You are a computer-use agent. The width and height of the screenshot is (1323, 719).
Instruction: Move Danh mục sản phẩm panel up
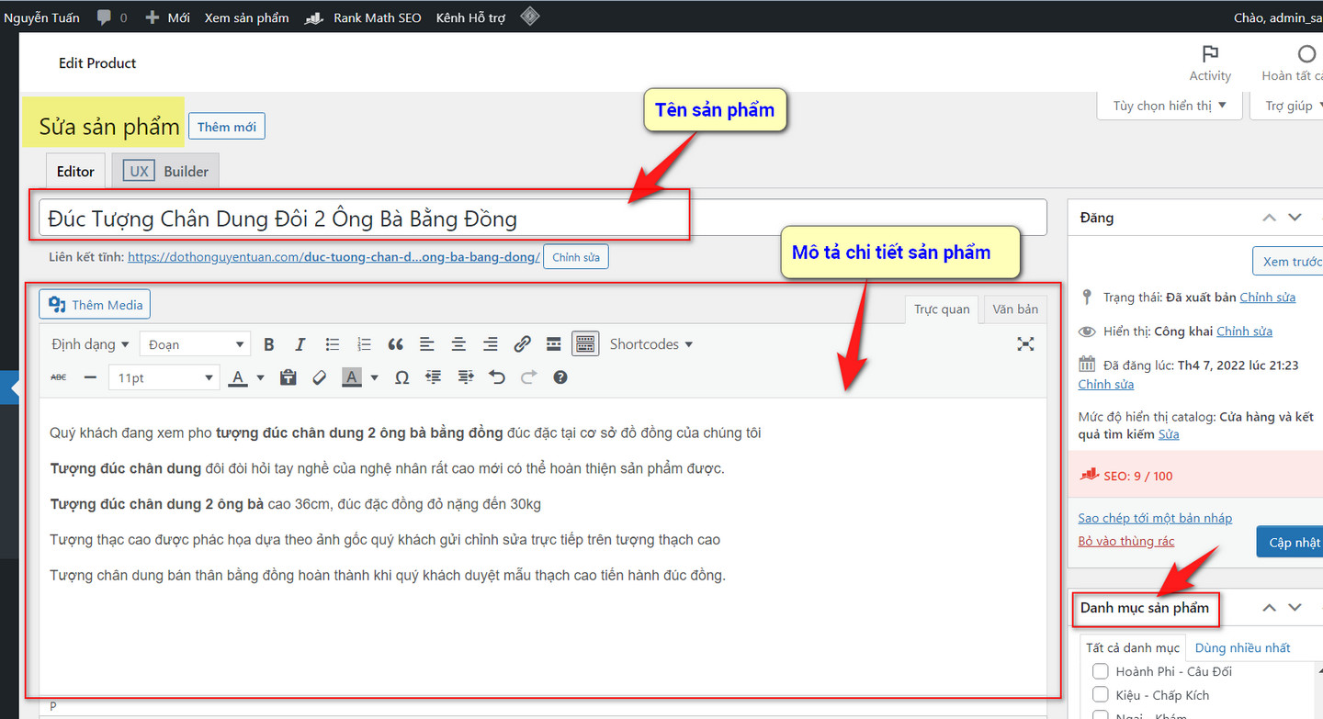pos(1269,608)
